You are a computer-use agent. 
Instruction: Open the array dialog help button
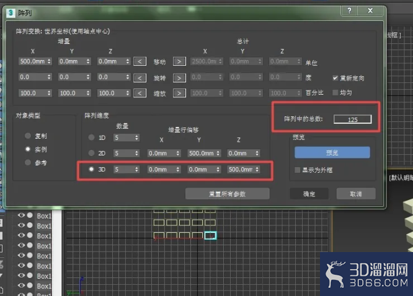[349, 11]
